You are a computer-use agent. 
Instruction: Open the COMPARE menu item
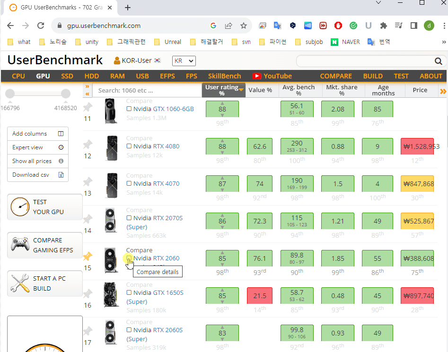(336, 76)
